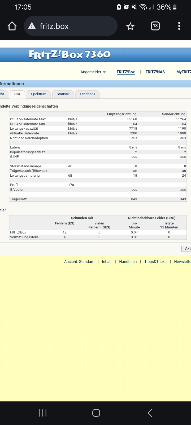The width and height of the screenshot is (191, 425).
Task: Select the DSL tab
Action: 18,94
